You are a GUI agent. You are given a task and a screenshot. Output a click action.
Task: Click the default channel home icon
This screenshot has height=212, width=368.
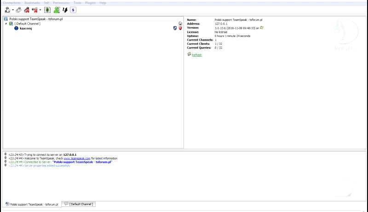tap(180, 24)
